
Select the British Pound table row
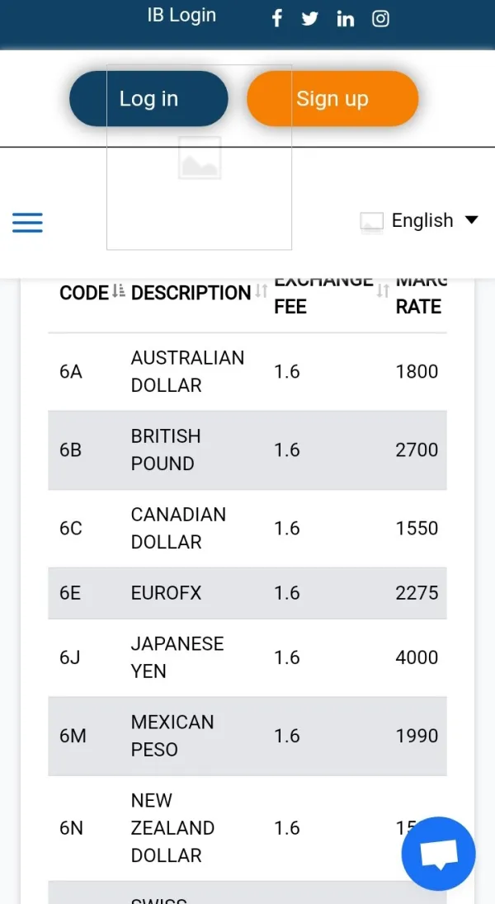[247, 450]
